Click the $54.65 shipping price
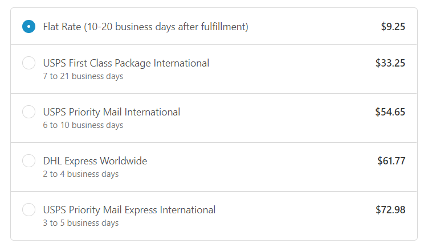 point(390,112)
